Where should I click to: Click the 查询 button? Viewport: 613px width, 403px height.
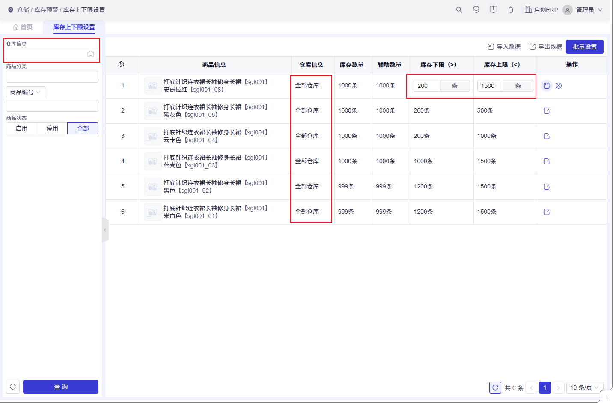[x=61, y=387]
